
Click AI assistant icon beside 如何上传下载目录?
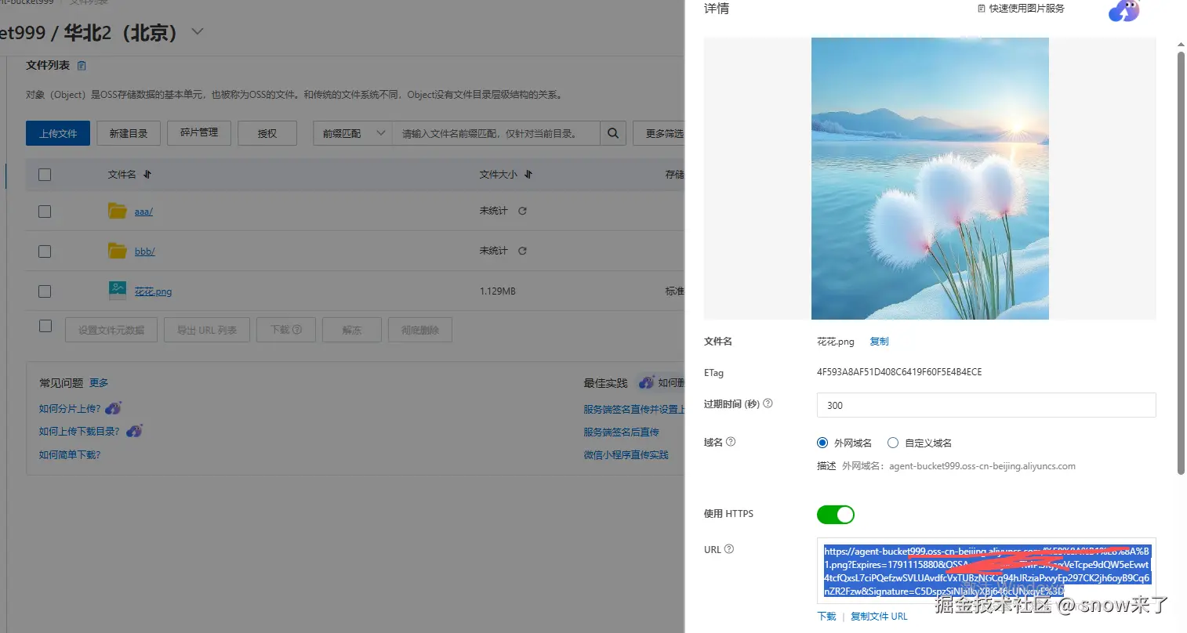pos(135,431)
